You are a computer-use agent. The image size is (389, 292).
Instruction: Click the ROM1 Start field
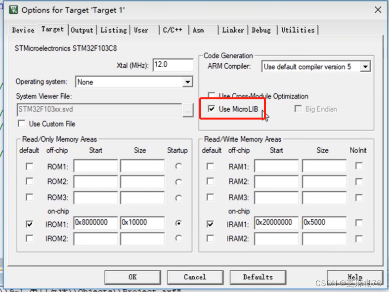(x=95, y=166)
